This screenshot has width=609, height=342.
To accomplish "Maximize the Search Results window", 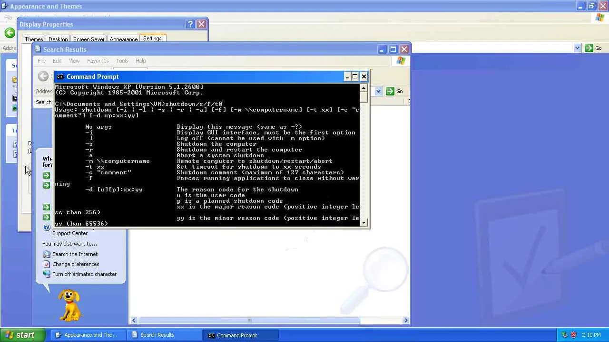I will pos(393,49).
